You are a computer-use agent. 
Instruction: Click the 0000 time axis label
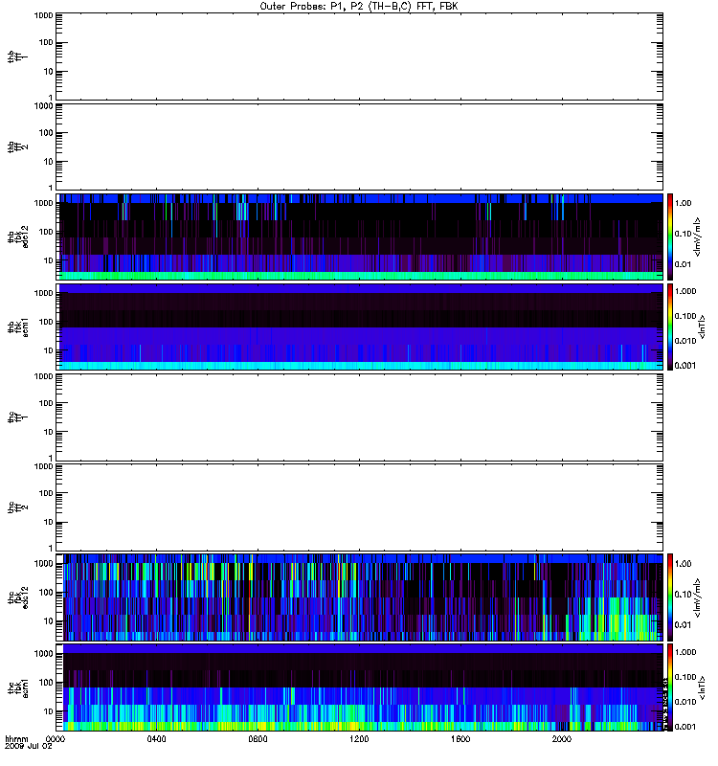(x=56, y=739)
